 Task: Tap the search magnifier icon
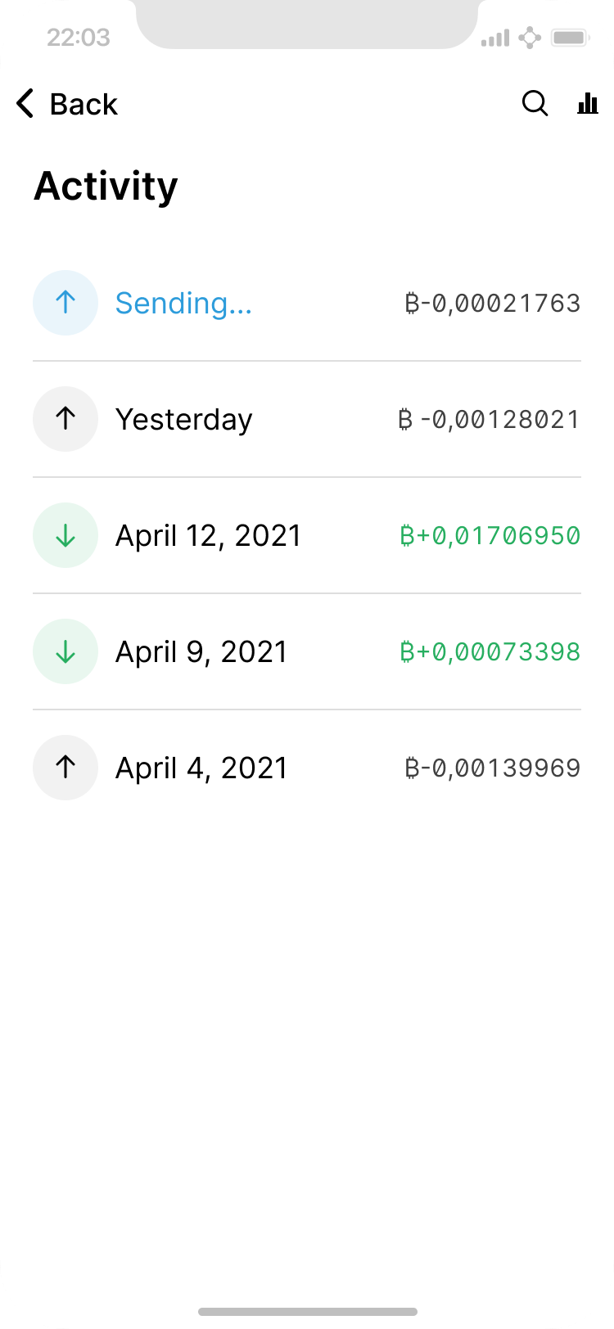click(x=535, y=104)
